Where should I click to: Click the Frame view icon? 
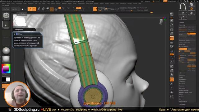(x=172, y=62)
